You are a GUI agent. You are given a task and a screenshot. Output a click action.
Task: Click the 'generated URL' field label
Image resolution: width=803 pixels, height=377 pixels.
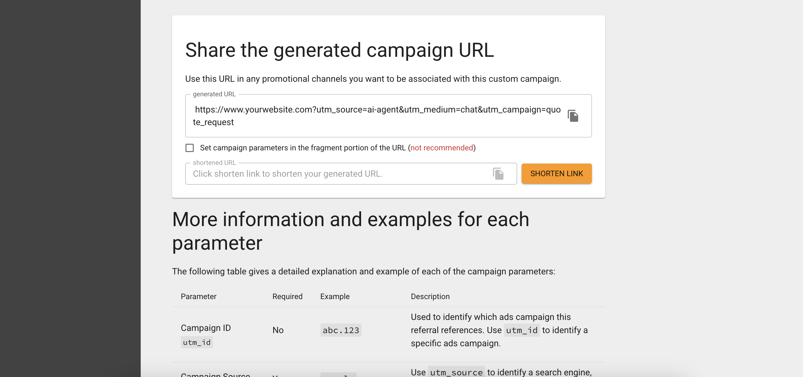pyautogui.click(x=214, y=94)
